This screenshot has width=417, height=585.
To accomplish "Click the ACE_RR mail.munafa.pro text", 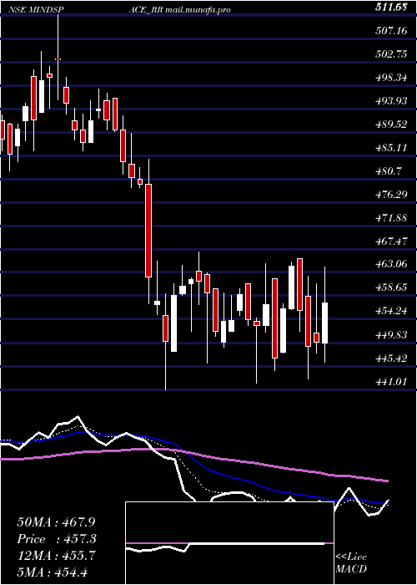I will tap(179, 10).
